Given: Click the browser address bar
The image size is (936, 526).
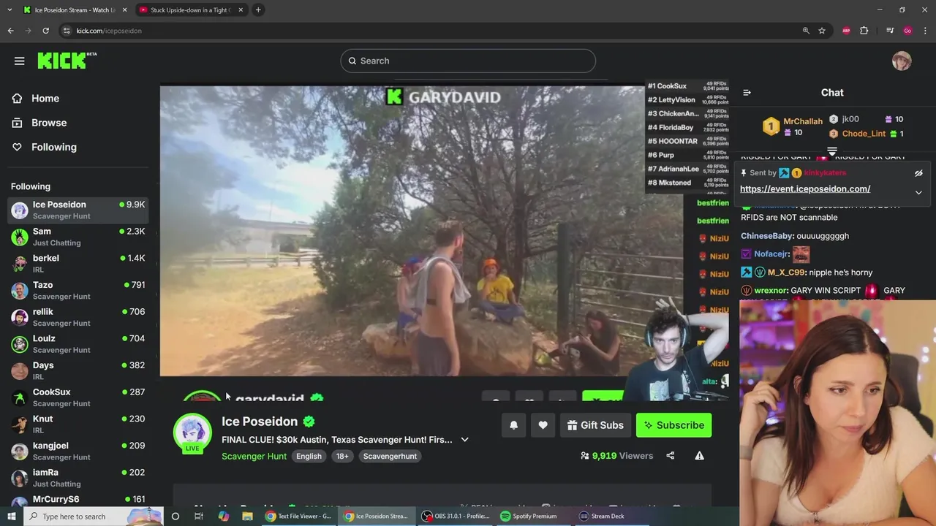Looking at the screenshot, I should (x=431, y=31).
